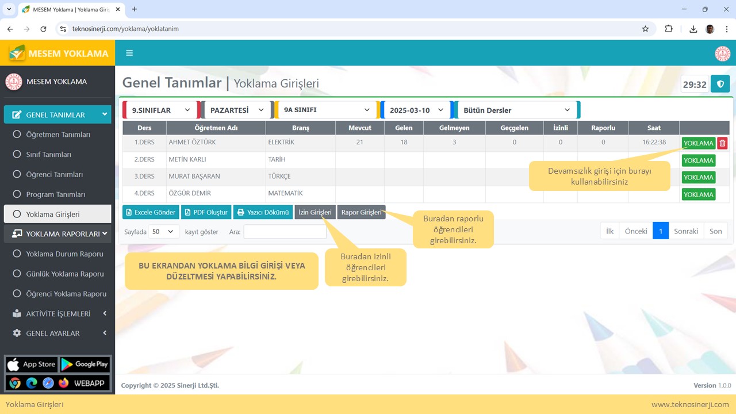Delete the 1.DERS attendance record with trash icon

click(723, 143)
